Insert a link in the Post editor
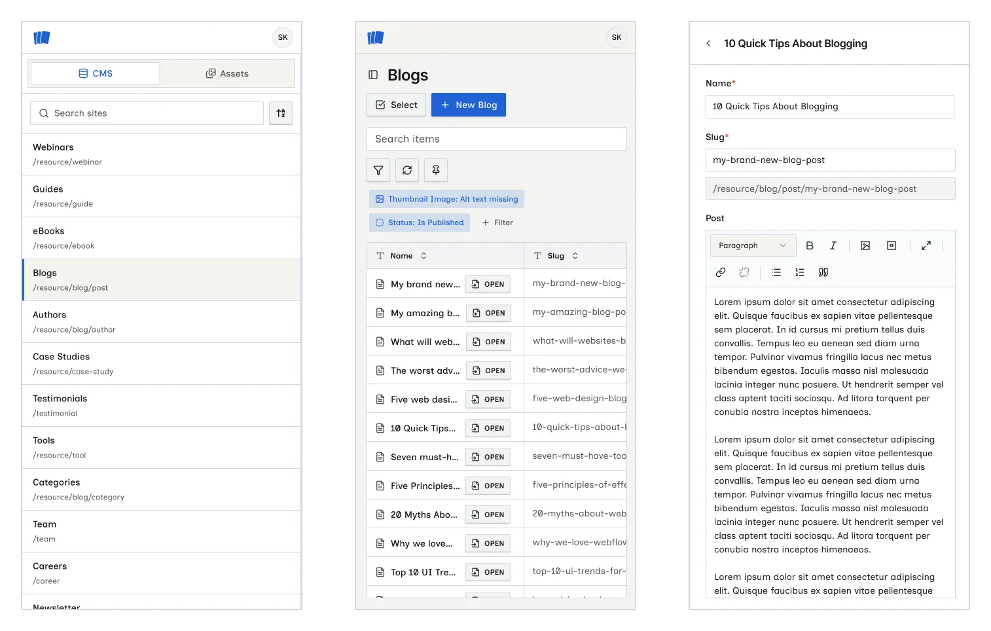Screen dimensions: 991x631 click(721, 272)
